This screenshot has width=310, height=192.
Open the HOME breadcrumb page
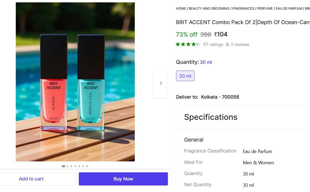coord(181,8)
